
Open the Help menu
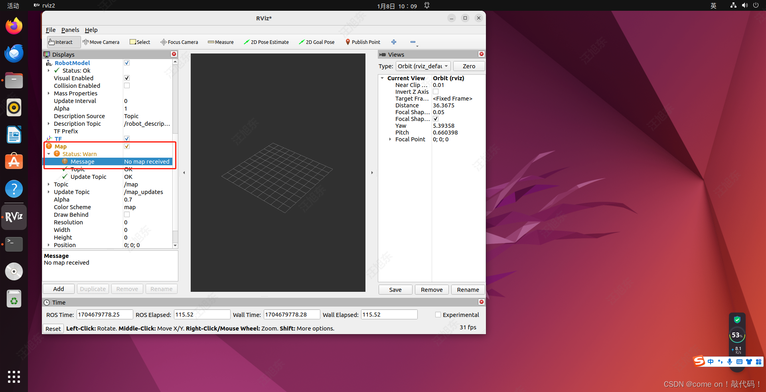pyautogui.click(x=91, y=30)
